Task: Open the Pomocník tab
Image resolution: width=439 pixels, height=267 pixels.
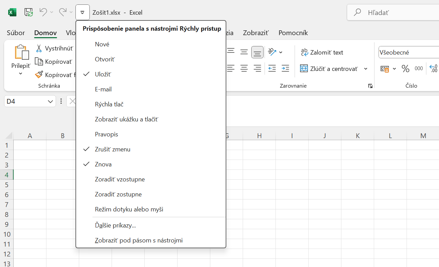Action: point(293,33)
